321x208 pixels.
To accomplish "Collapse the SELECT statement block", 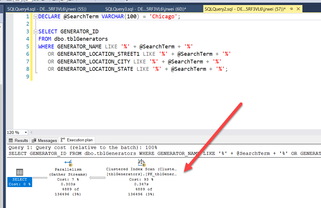I will (x=36, y=32).
